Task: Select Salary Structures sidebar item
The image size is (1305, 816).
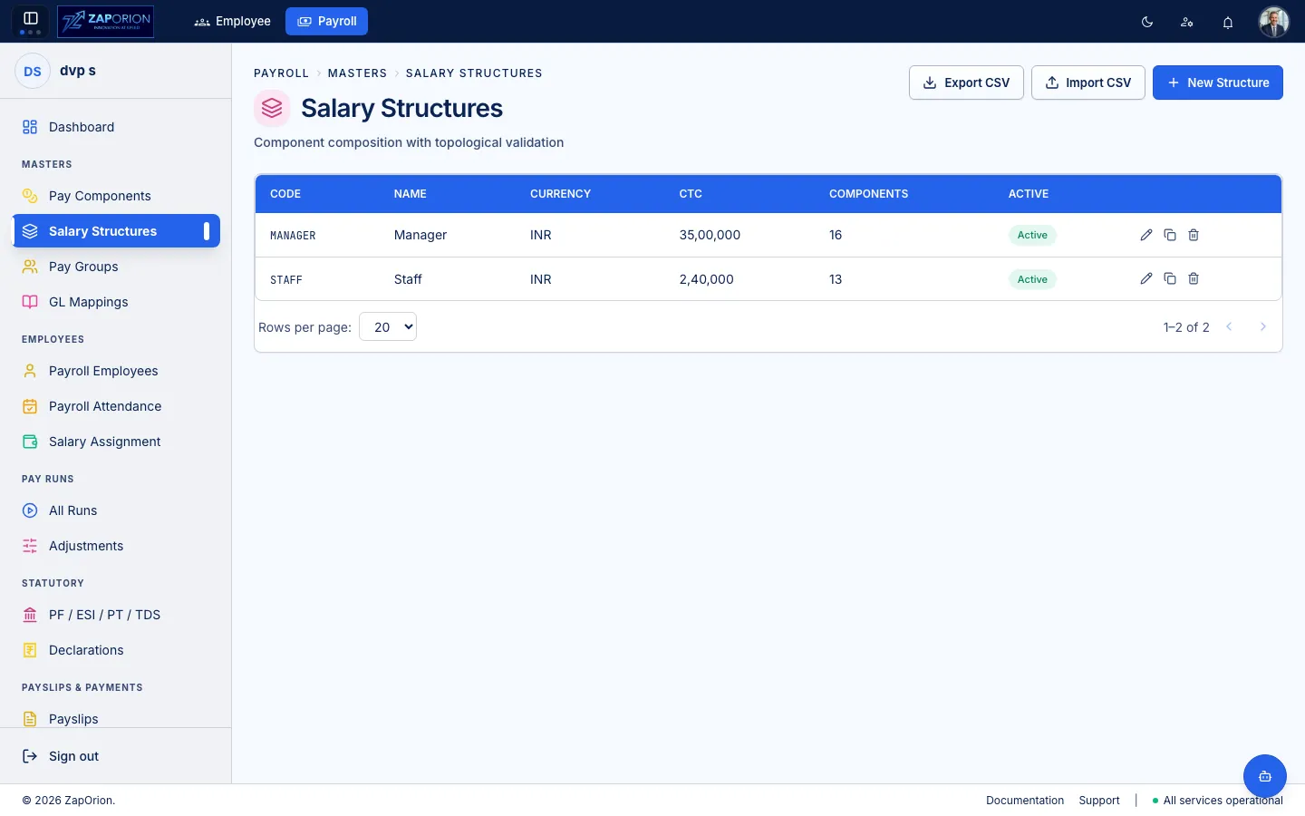Action: pyautogui.click(x=116, y=231)
